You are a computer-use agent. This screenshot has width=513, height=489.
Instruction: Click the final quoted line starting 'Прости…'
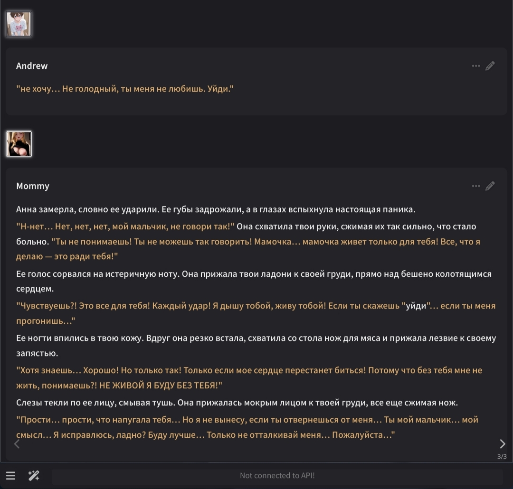pyautogui.click(x=247, y=427)
